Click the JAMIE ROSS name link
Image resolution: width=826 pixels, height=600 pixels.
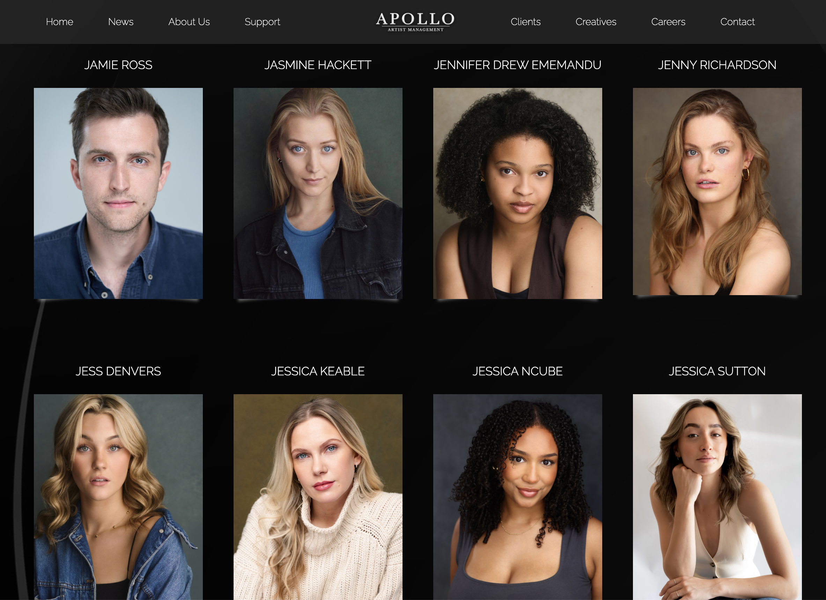pyautogui.click(x=118, y=65)
